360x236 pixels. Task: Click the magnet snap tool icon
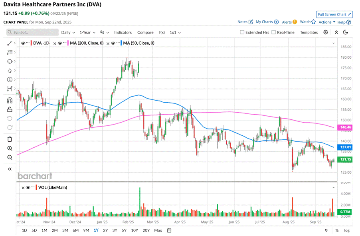(x=10, y=100)
